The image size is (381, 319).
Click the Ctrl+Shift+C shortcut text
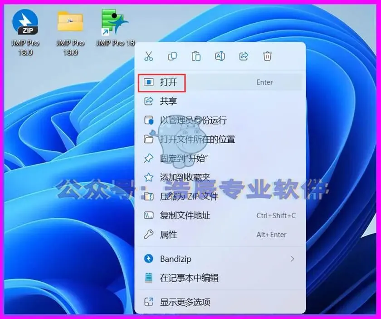276,215
